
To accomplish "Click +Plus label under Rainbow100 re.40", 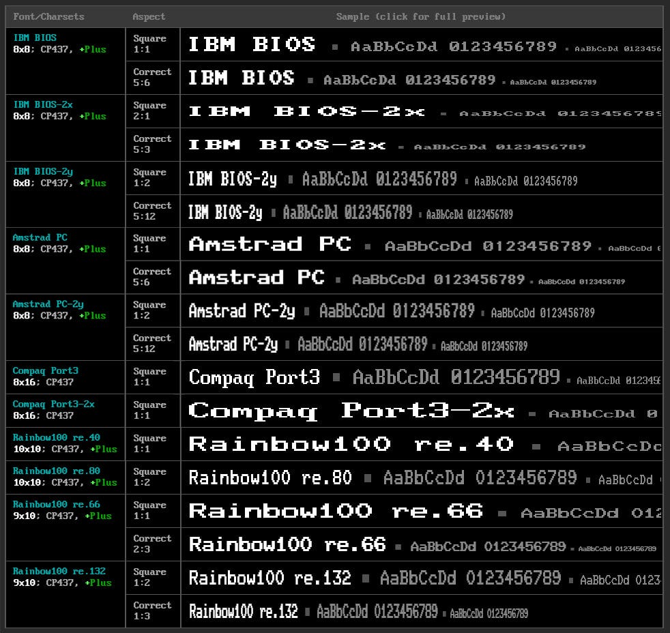I will [x=104, y=449].
